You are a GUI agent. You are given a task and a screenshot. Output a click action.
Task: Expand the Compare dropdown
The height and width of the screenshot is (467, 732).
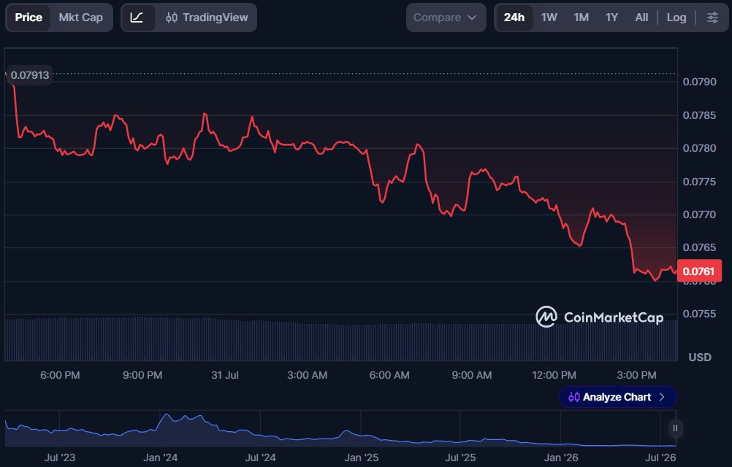click(x=446, y=18)
